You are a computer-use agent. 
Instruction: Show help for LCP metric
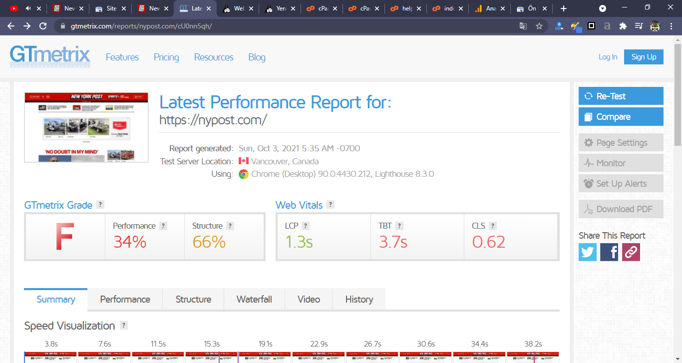(x=306, y=226)
